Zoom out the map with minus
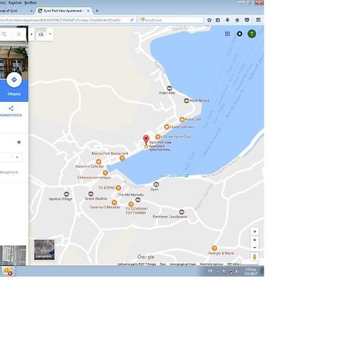Screen dimensions: 342x342 tap(255, 248)
